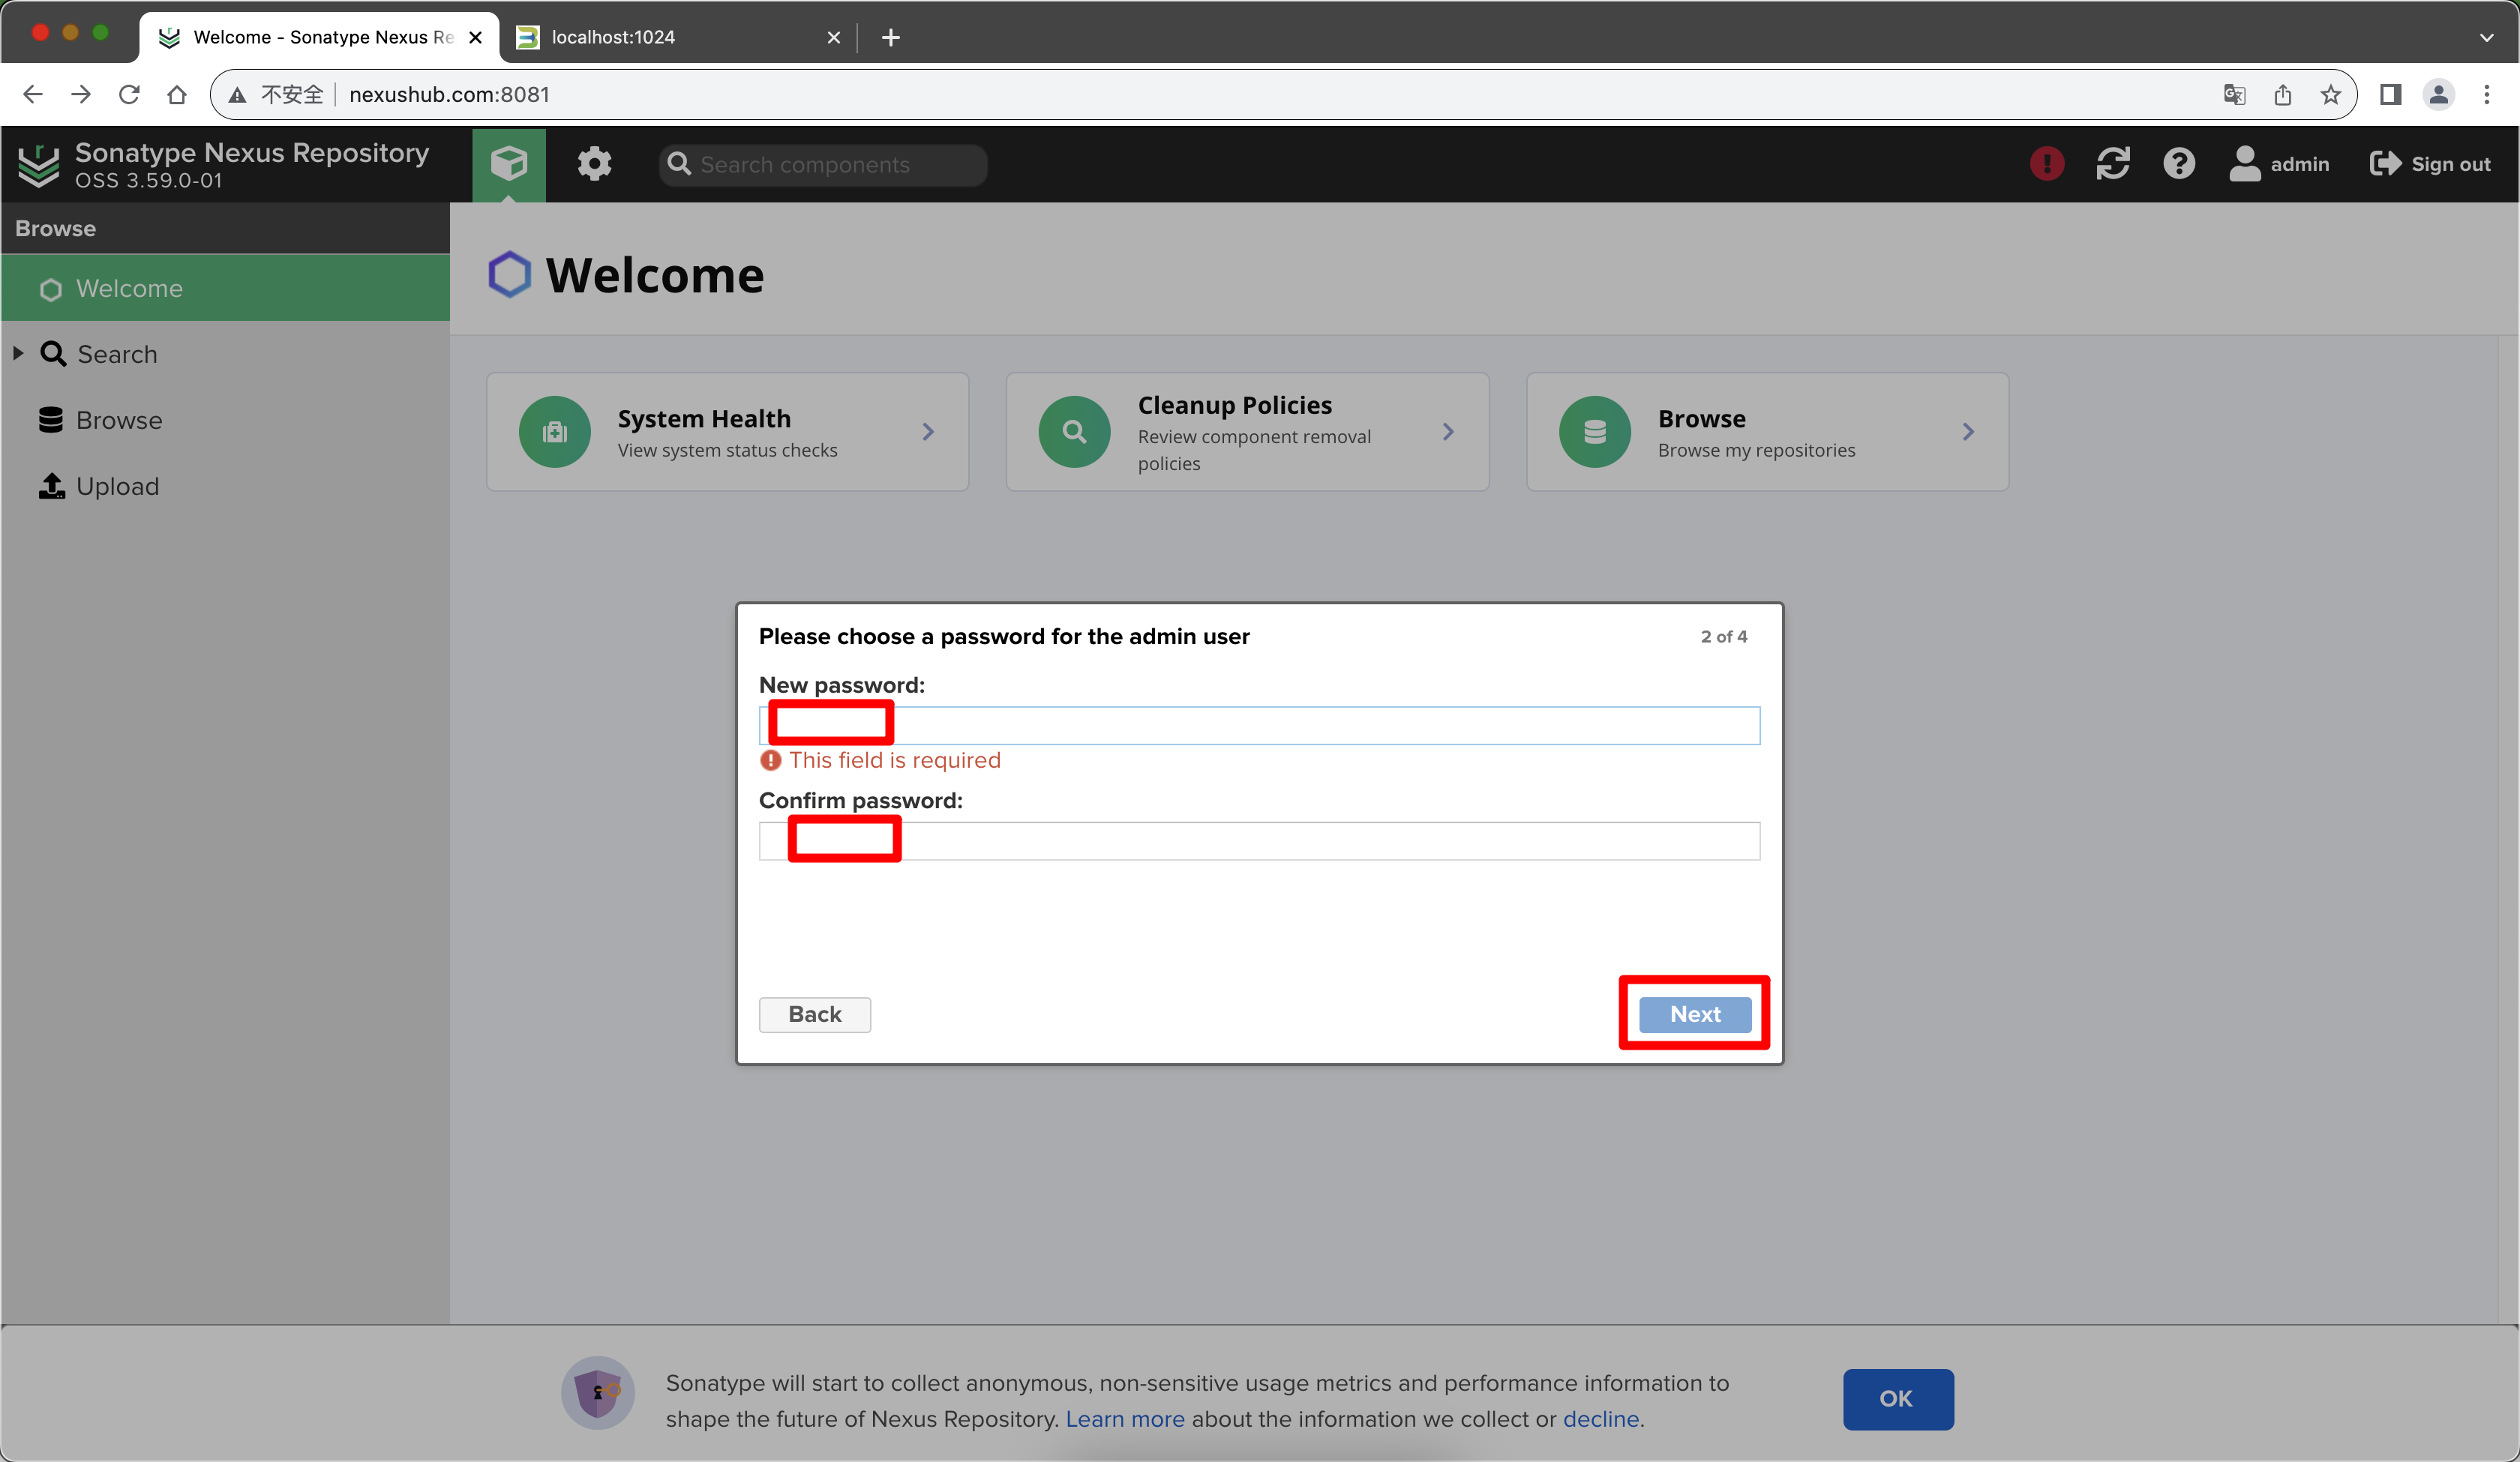The height and width of the screenshot is (1462, 2520).
Task: Toggle the browser side panel icon
Action: [2390, 94]
